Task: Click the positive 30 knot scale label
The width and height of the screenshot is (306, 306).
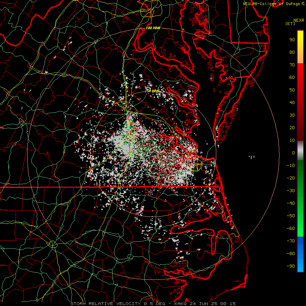Action: [292, 115]
